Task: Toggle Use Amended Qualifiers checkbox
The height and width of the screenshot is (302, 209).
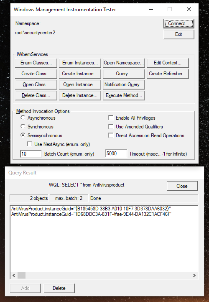Action: (x=111, y=127)
